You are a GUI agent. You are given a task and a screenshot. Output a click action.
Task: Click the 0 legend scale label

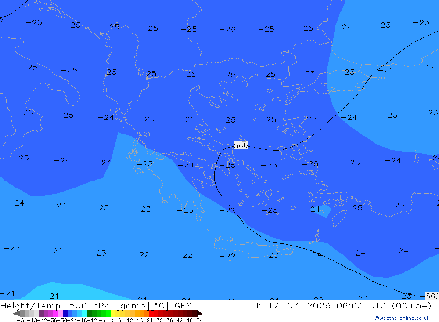(x=112, y=320)
